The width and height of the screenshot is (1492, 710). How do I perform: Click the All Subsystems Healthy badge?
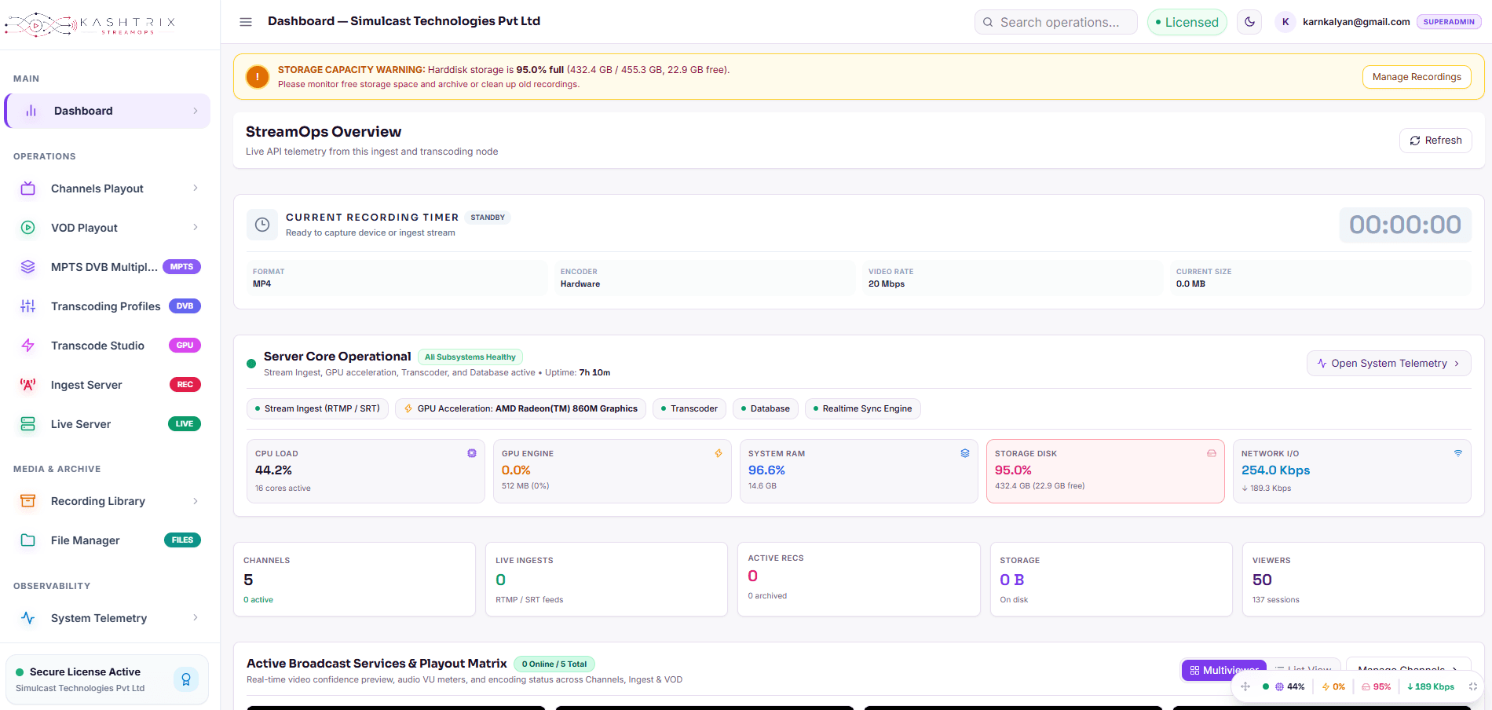pyautogui.click(x=470, y=357)
